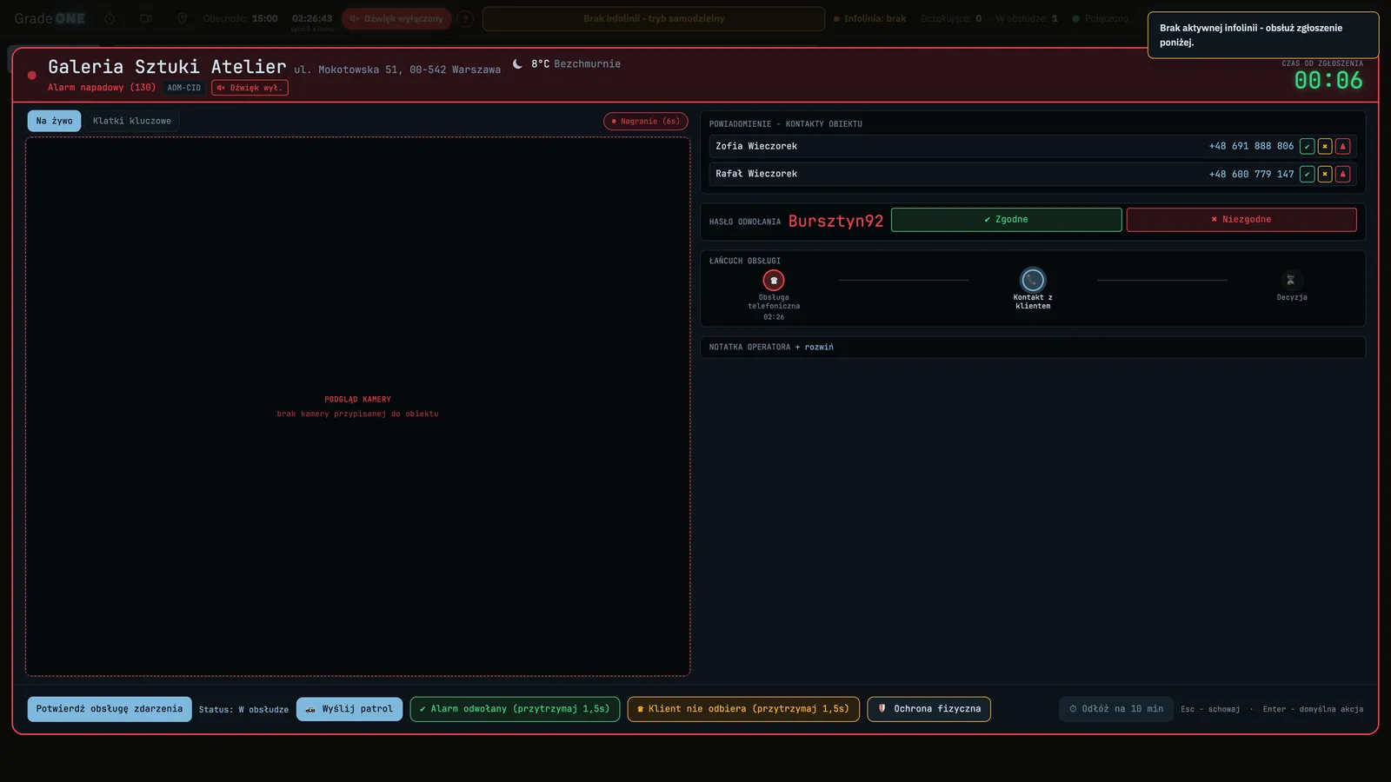Image resolution: width=1391 pixels, height=782 pixels.
Task: Expand the operator note with rozwiń
Action: pos(819,348)
